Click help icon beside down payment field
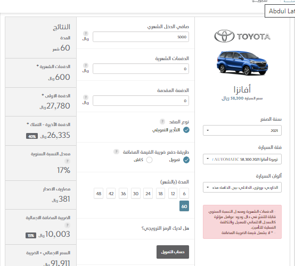The image size is (295, 266). (86, 97)
